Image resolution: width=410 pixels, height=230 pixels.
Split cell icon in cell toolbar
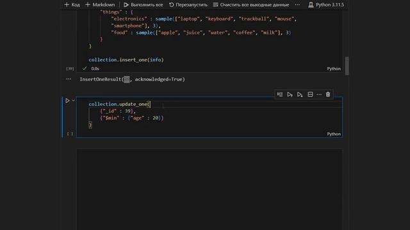click(x=310, y=95)
